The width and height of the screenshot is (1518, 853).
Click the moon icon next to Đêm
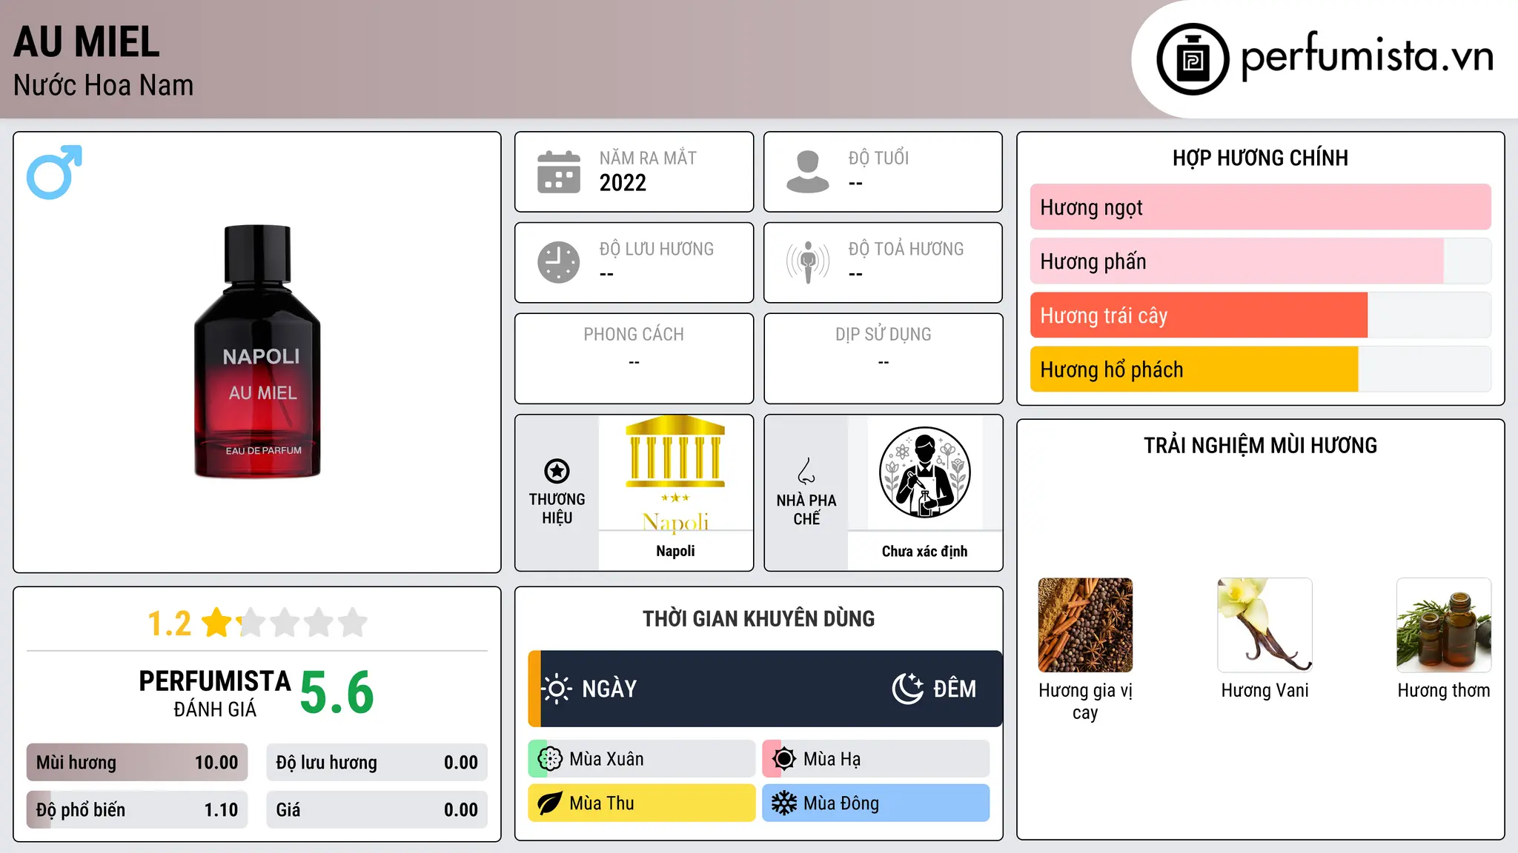click(x=907, y=689)
